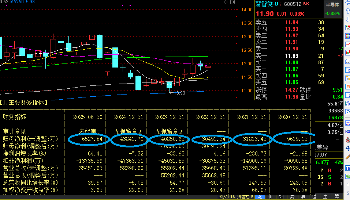Click the 最高 price value 11.96

click(x=292, y=97)
